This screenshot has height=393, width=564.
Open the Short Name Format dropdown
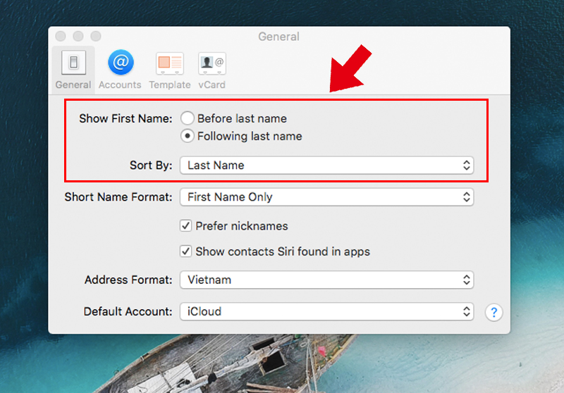click(x=326, y=197)
